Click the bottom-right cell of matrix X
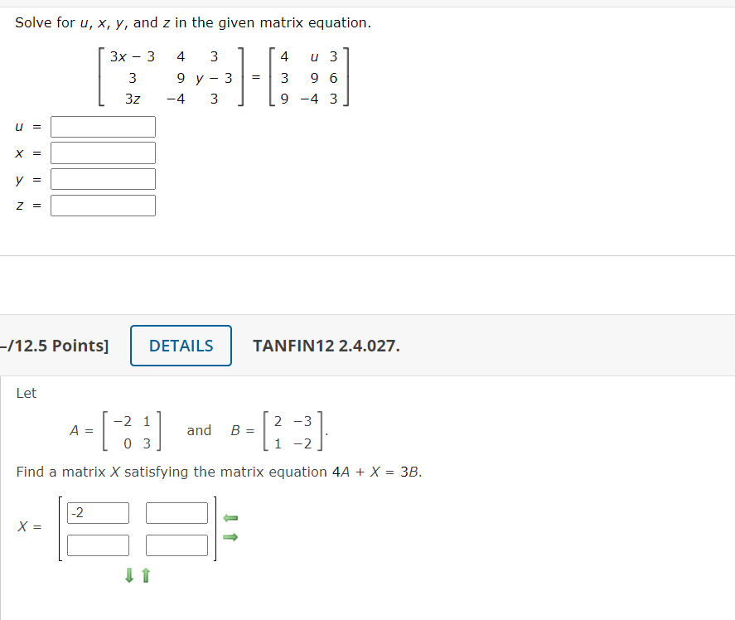The height and width of the screenshot is (620, 735). (x=176, y=545)
